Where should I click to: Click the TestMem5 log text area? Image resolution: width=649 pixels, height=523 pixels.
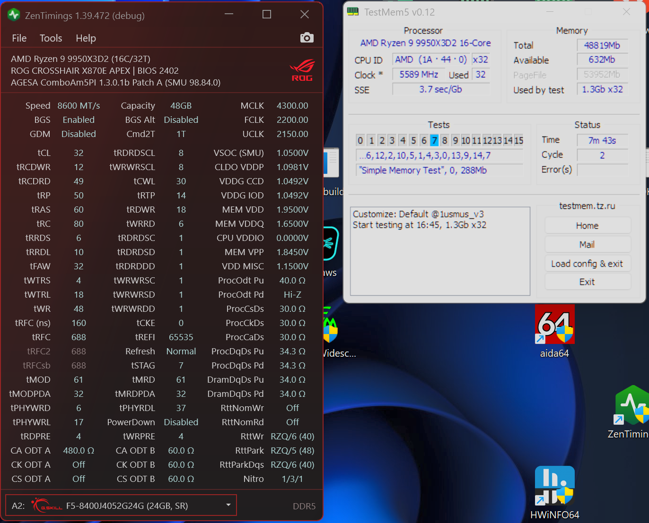[x=440, y=251]
